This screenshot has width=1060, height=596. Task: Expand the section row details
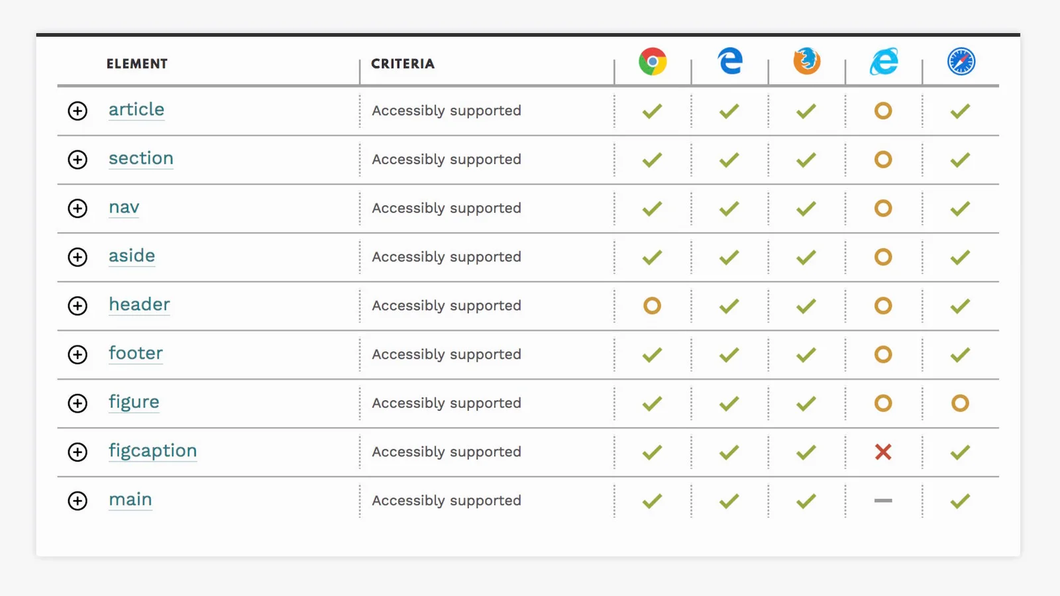point(78,160)
